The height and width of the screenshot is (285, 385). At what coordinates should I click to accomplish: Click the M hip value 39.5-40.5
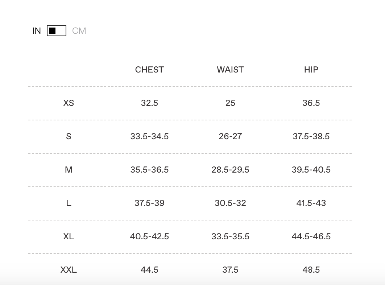tap(311, 170)
